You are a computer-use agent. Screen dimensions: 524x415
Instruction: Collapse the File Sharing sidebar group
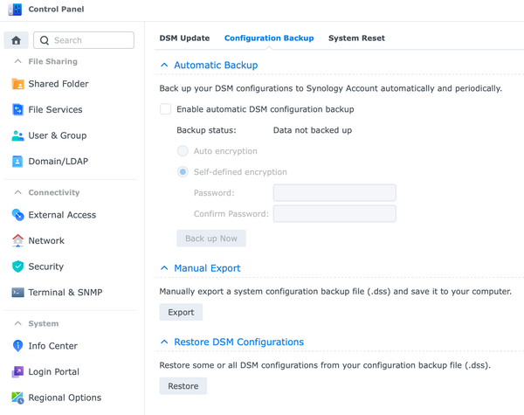click(18, 61)
